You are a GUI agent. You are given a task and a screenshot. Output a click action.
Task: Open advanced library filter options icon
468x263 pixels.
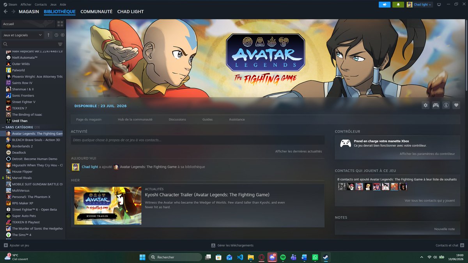click(x=60, y=44)
